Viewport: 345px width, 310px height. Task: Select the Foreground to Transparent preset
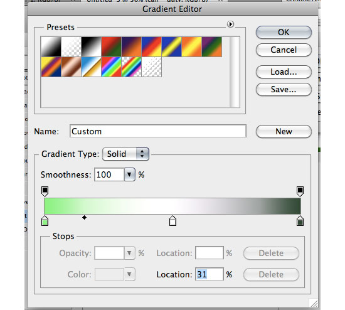pos(71,46)
